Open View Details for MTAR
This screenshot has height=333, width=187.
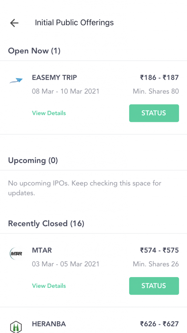(x=49, y=286)
